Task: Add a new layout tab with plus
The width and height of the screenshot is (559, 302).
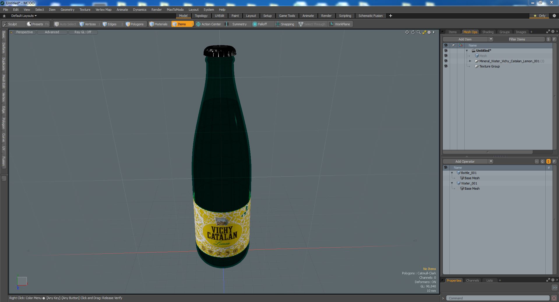Action: tap(391, 16)
